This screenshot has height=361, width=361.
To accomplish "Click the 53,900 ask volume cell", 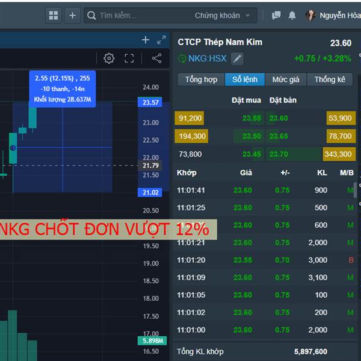I will pos(341,118).
